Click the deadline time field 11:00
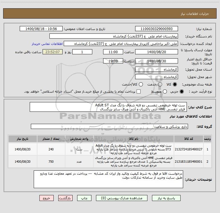 coord(113,52)
